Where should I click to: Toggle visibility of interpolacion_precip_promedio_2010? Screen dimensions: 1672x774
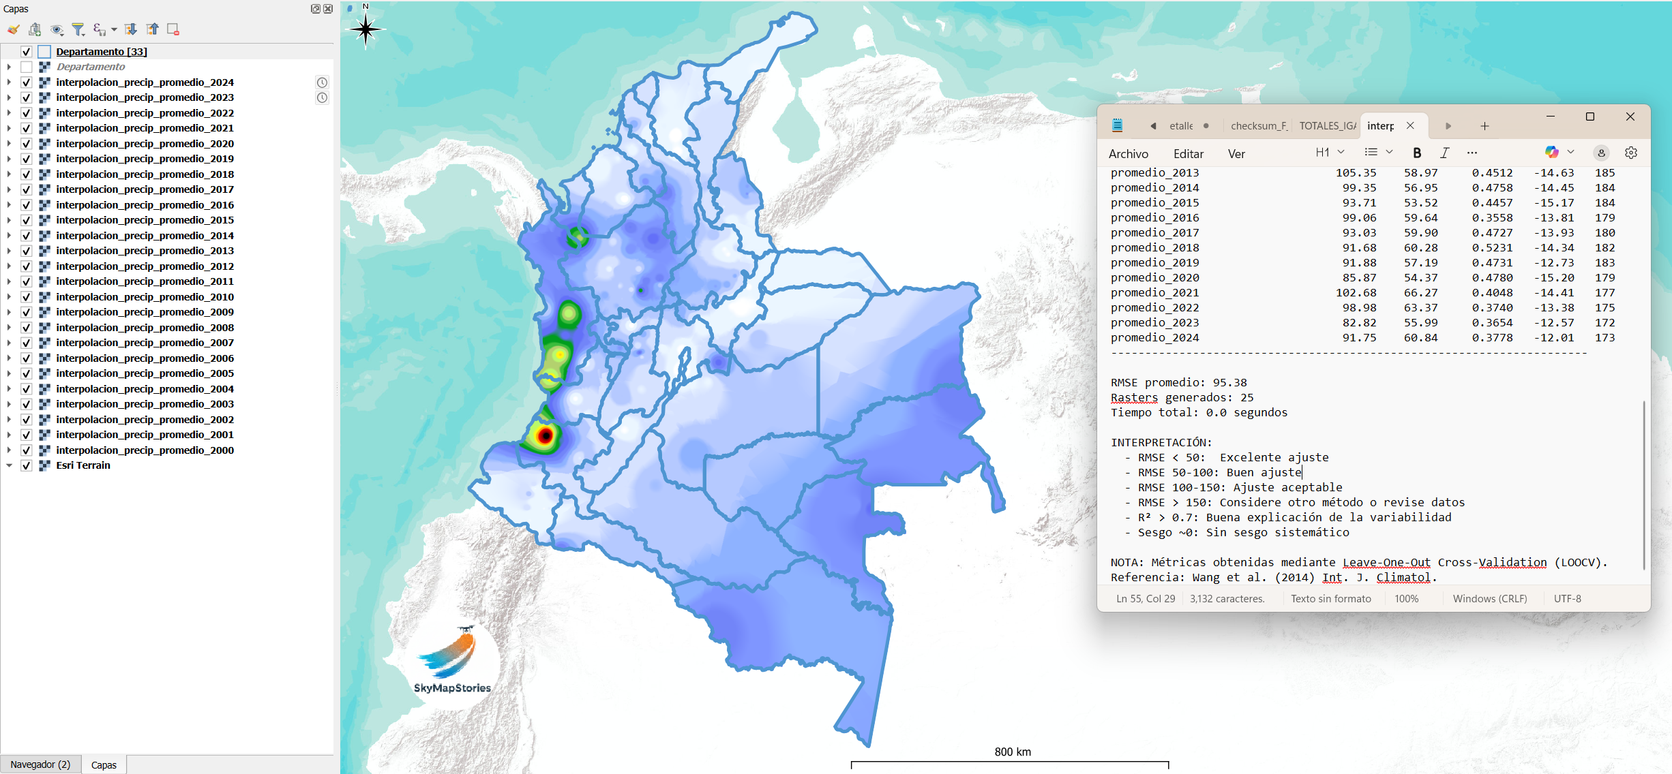26,297
